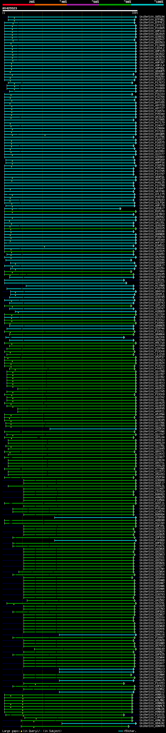Image resolution: width=166 pixels, height=733 pixels.
Task: Open hit UniRef100_A9XP20
Action: point(152,389)
